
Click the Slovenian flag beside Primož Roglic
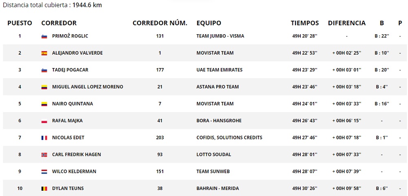(44, 36)
